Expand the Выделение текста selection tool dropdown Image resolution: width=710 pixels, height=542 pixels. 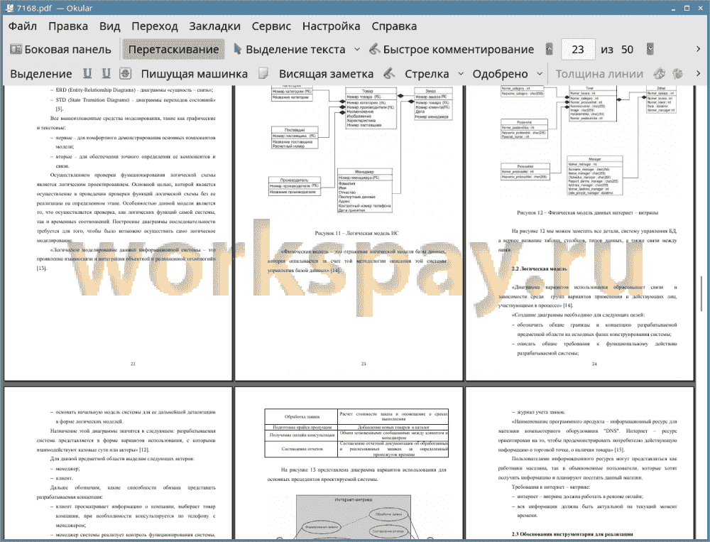357,50
